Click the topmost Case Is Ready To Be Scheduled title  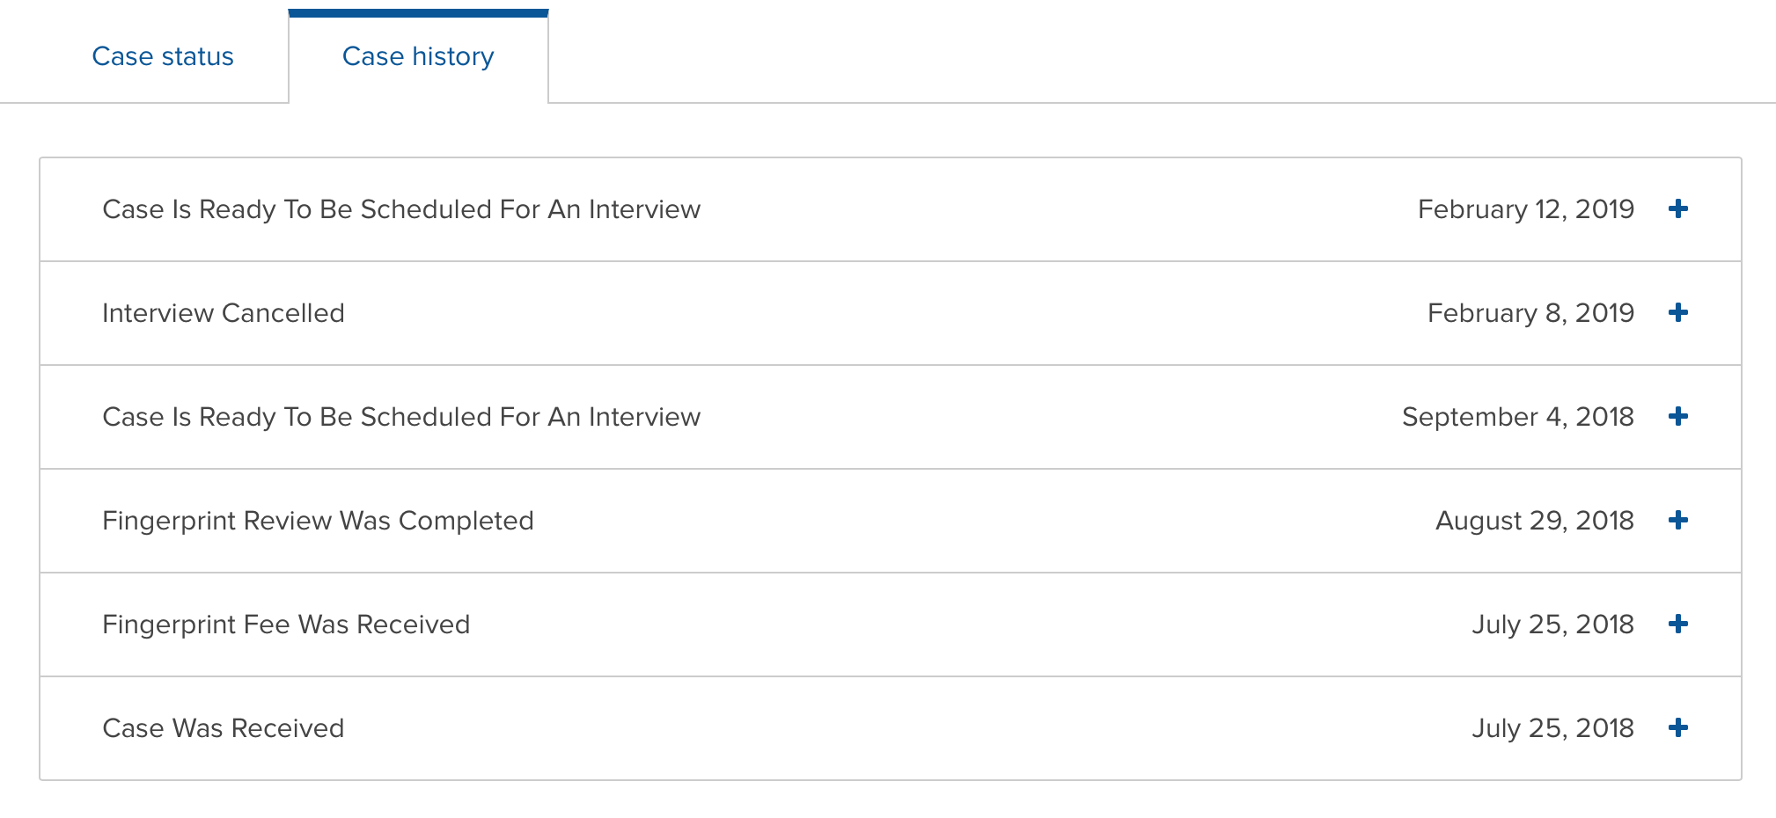tap(401, 209)
